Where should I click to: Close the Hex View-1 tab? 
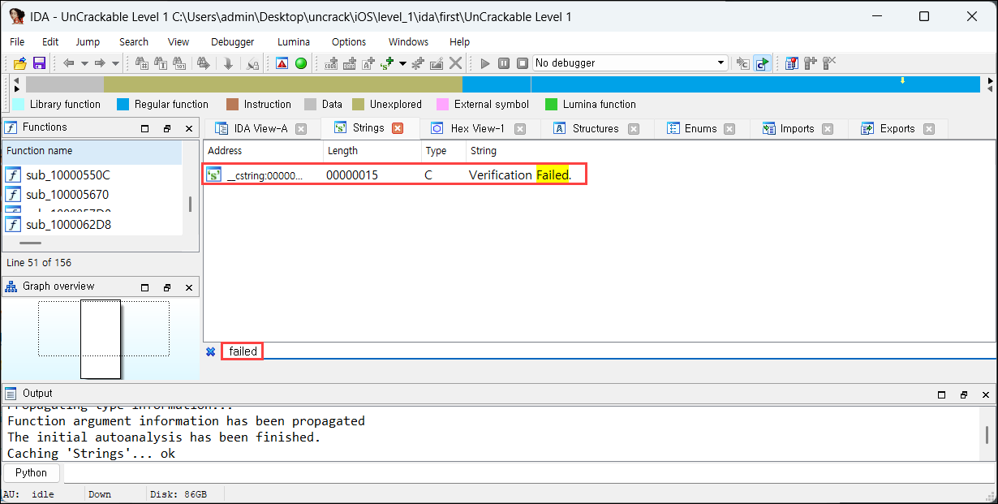[x=520, y=128]
